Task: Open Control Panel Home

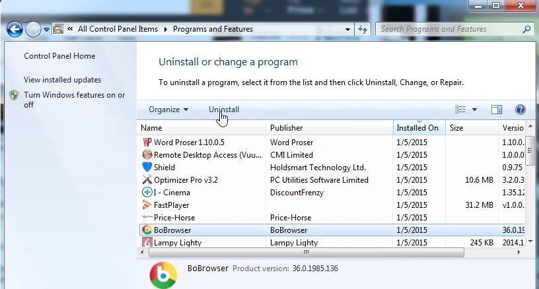Action: [x=59, y=56]
